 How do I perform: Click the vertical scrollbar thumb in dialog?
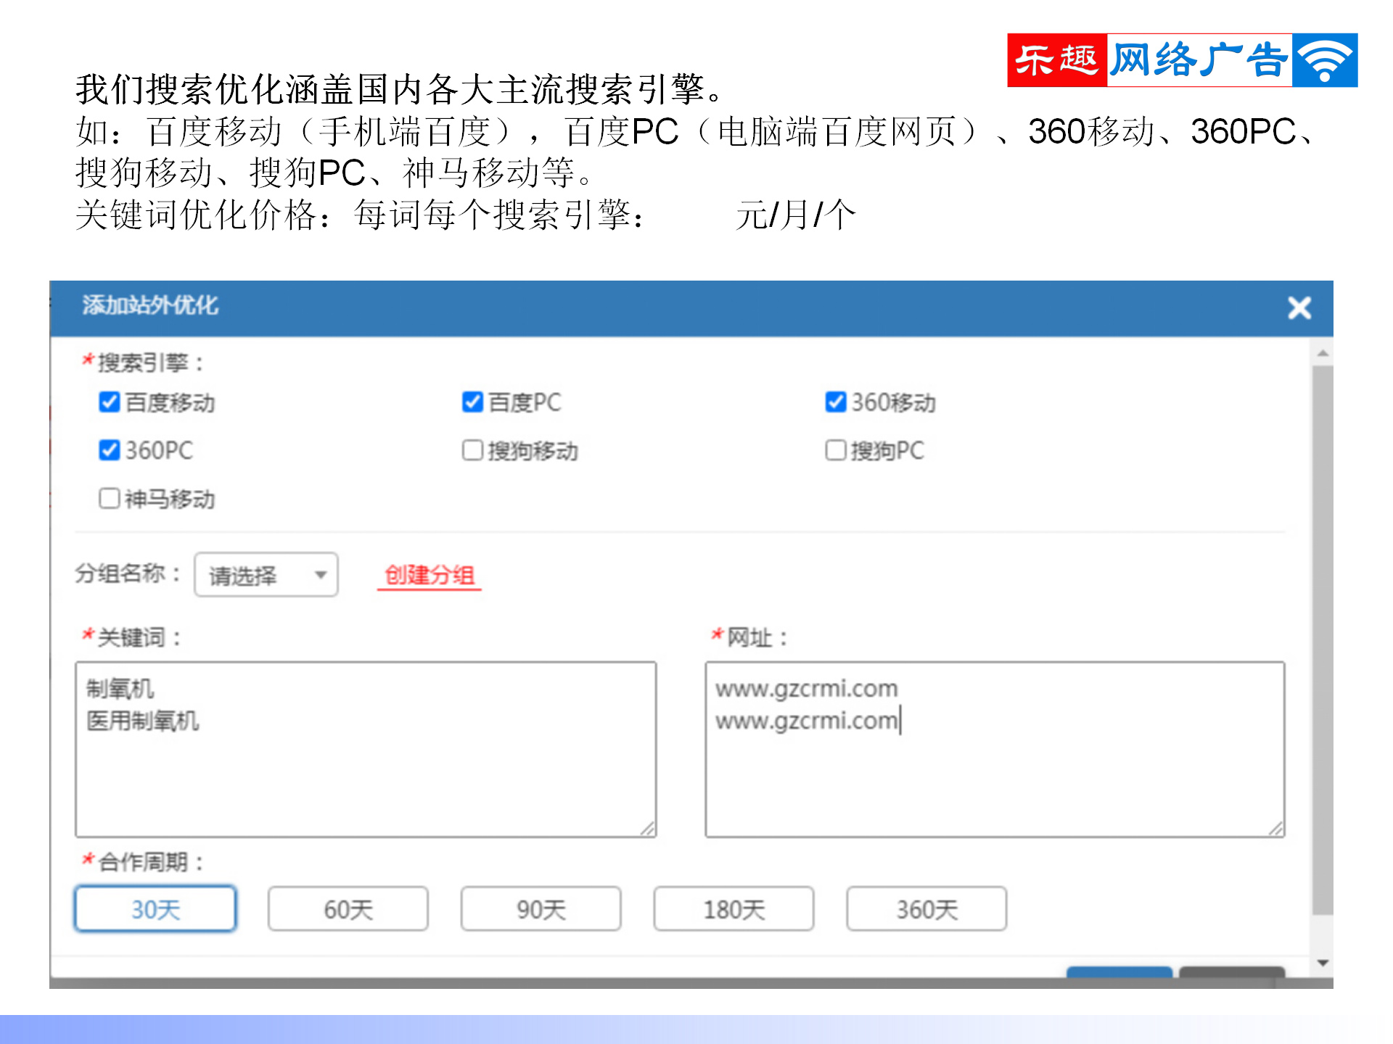(1323, 641)
